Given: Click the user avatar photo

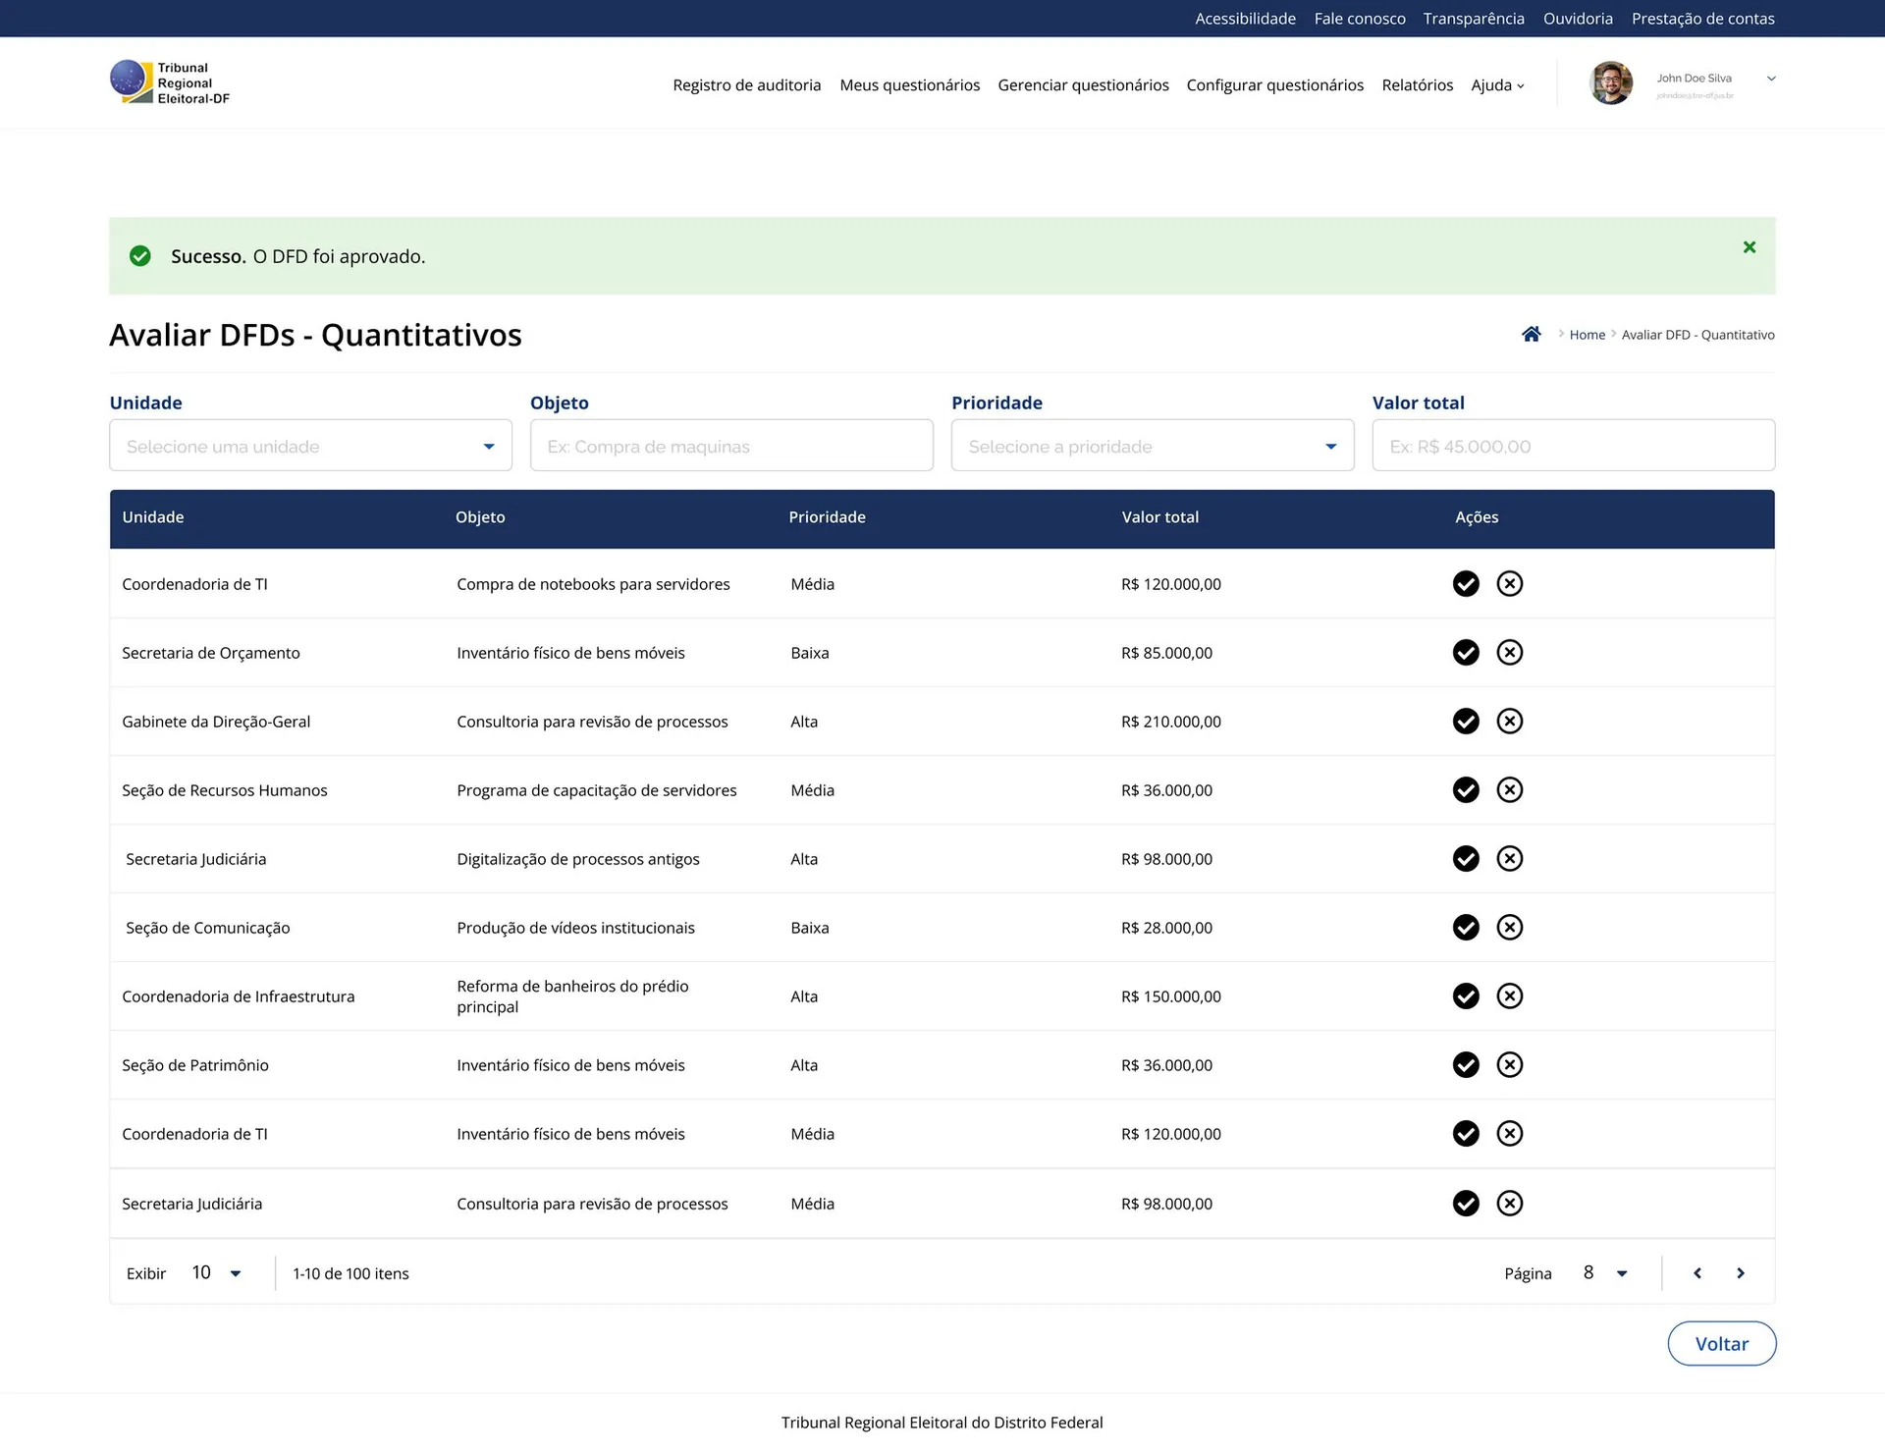Looking at the screenshot, I should click(x=1611, y=82).
